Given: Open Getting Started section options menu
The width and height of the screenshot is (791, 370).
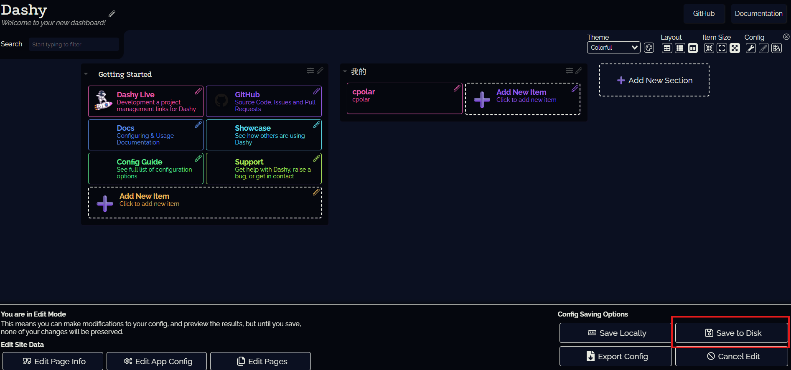Looking at the screenshot, I should (x=310, y=71).
